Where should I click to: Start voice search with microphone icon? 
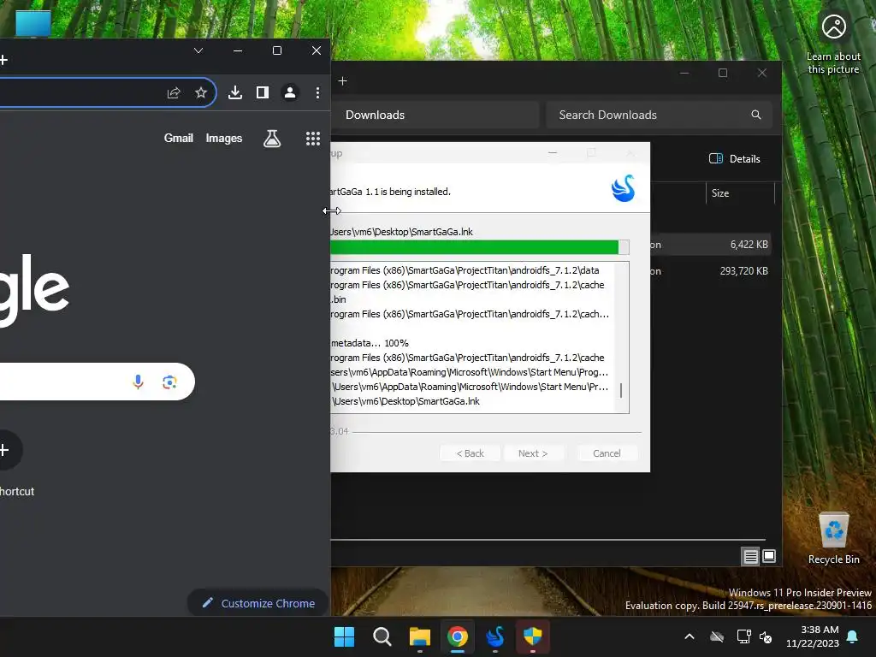point(138,382)
